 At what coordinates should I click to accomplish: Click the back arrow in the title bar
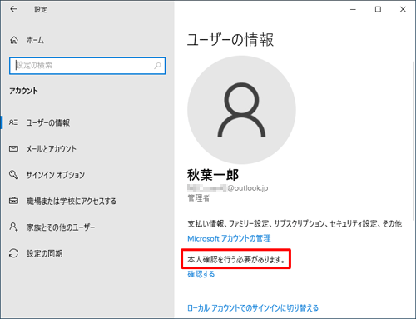[13, 9]
